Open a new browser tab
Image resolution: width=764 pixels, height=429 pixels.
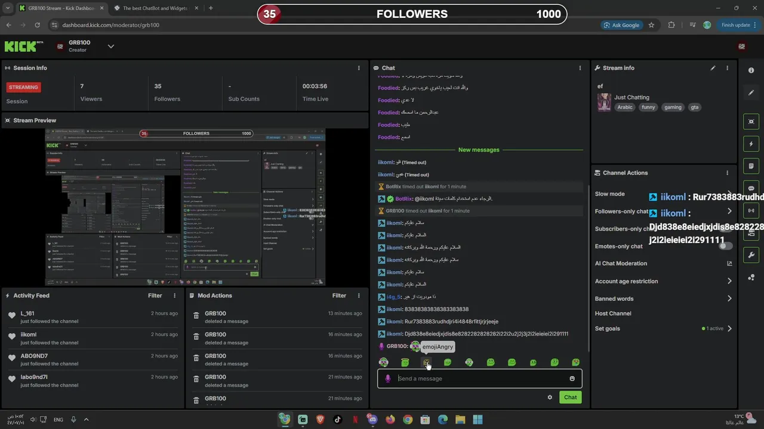click(210, 8)
